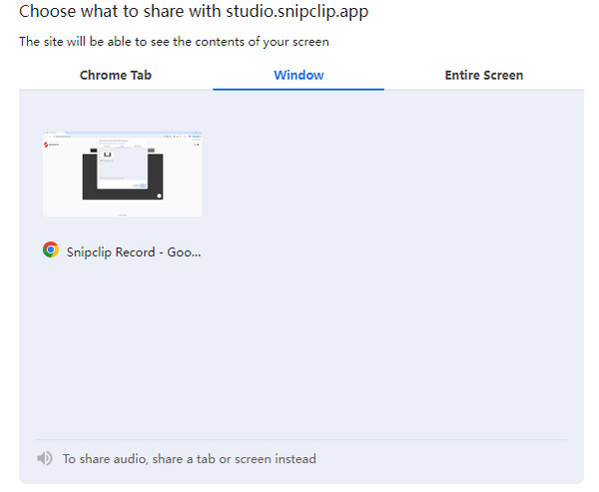Select the Snipclip Record window thumbnail
Image resolution: width=599 pixels, height=492 pixels.
[122, 174]
